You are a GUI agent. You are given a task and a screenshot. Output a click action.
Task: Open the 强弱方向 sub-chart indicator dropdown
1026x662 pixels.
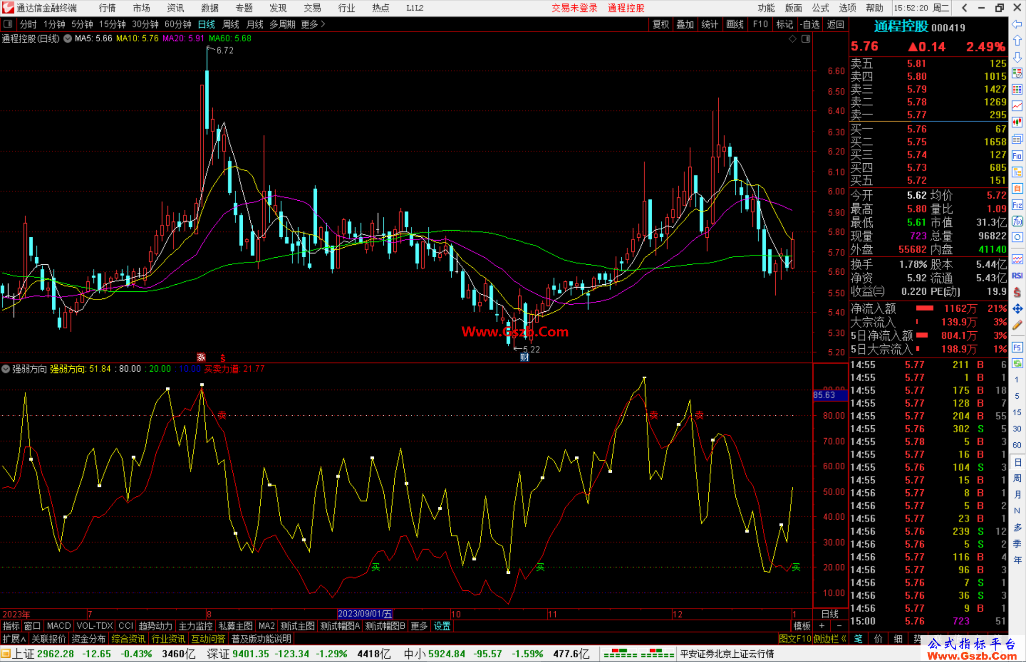6,369
